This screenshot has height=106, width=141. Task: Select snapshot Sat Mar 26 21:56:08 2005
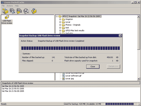(x=13, y=91)
